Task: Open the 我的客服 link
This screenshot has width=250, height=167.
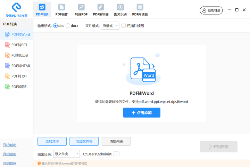Action: (x=10, y=154)
